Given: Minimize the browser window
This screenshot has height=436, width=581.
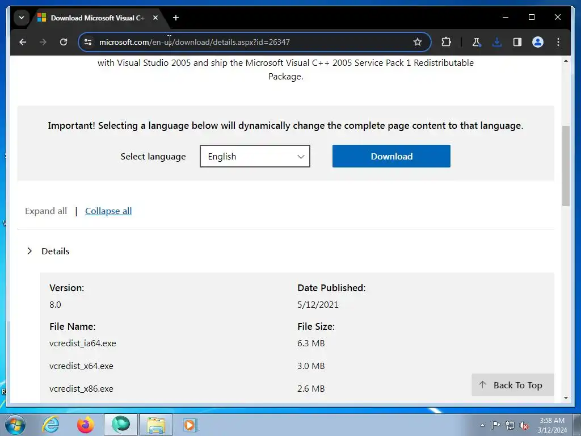Looking at the screenshot, I should (x=506, y=18).
